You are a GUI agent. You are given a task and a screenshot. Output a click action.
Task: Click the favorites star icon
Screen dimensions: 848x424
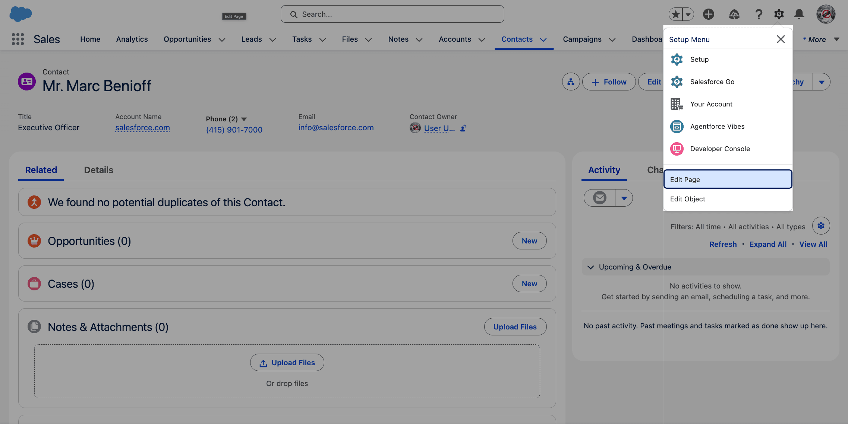(675, 14)
